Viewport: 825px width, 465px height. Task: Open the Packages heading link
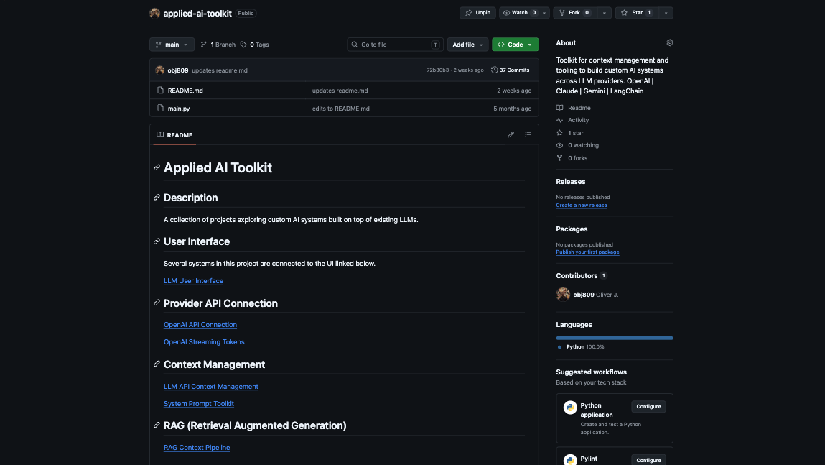point(572,229)
